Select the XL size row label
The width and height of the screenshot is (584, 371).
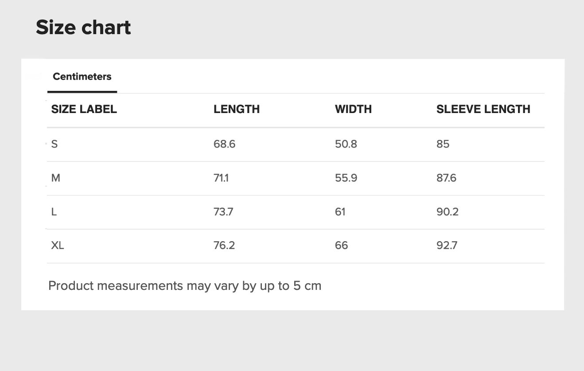58,246
